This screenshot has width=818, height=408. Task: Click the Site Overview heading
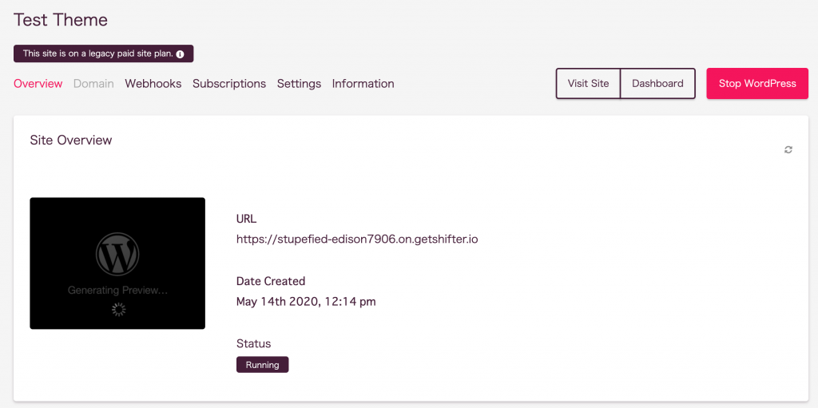coord(71,140)
